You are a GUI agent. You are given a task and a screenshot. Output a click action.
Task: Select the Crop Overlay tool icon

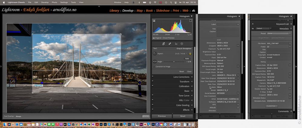[163, 44]
